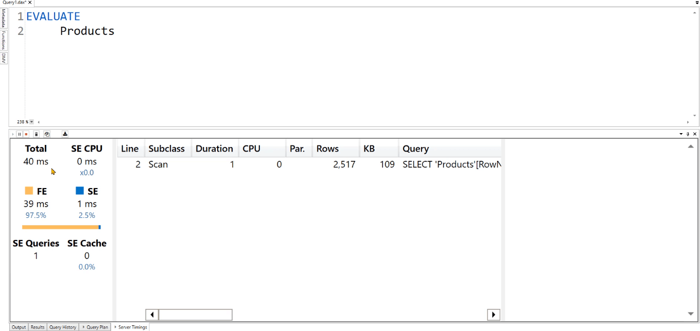Pin the Server Timings panel
700x331 pixels.
pyautogui.click(x=688, y=134)
